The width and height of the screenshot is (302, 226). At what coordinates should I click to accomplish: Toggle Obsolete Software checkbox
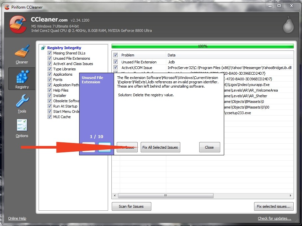click(x=50, y=101)
